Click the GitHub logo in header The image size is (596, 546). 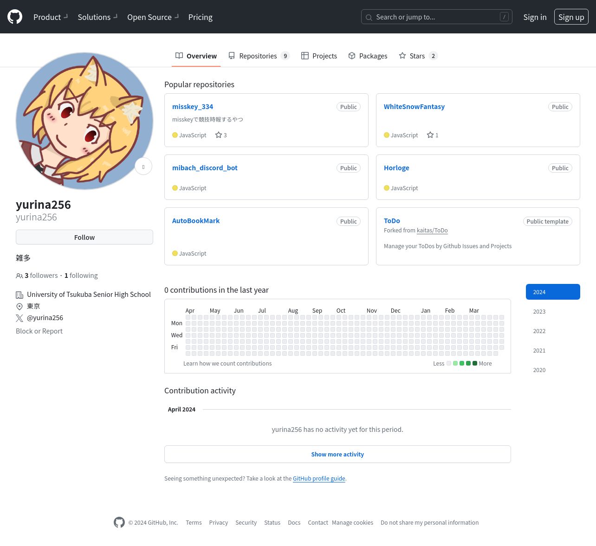[x=15, y=17]
